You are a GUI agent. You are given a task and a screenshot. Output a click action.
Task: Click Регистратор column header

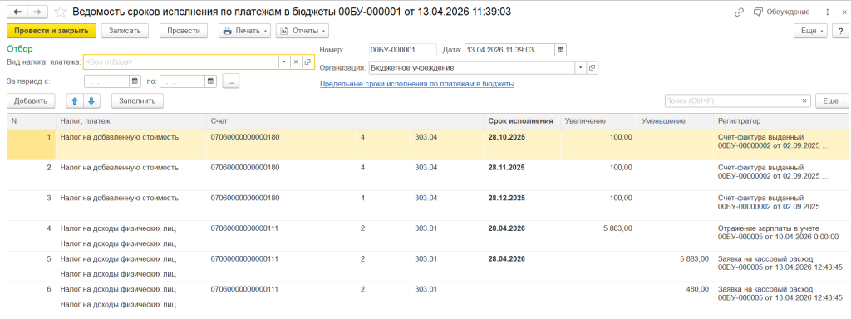780,121
